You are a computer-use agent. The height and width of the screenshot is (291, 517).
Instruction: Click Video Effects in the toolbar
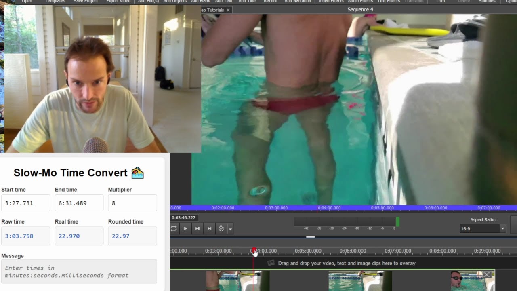(331, 2)
